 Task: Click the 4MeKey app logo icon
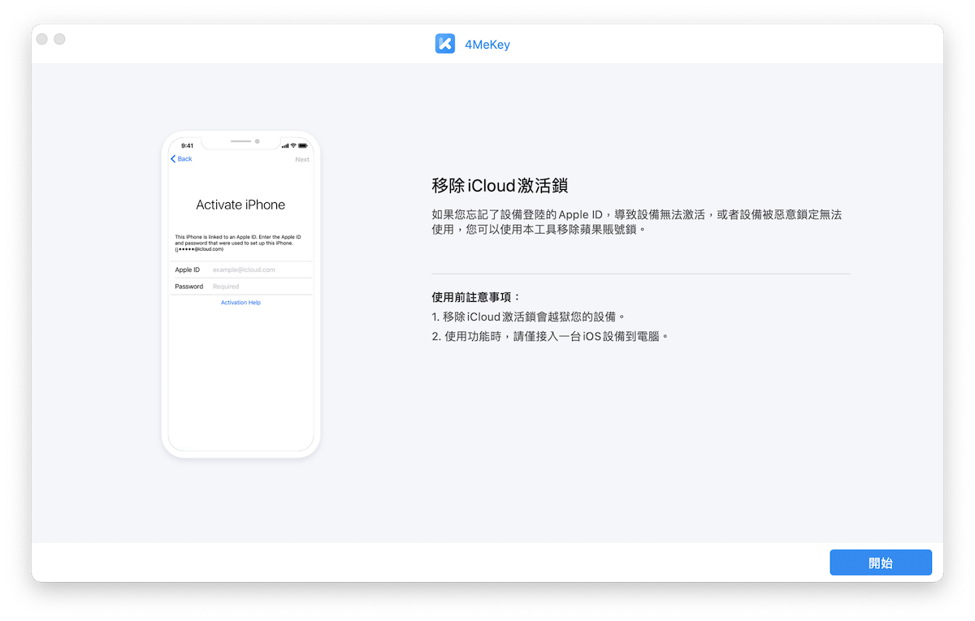[x=445, y=44]
